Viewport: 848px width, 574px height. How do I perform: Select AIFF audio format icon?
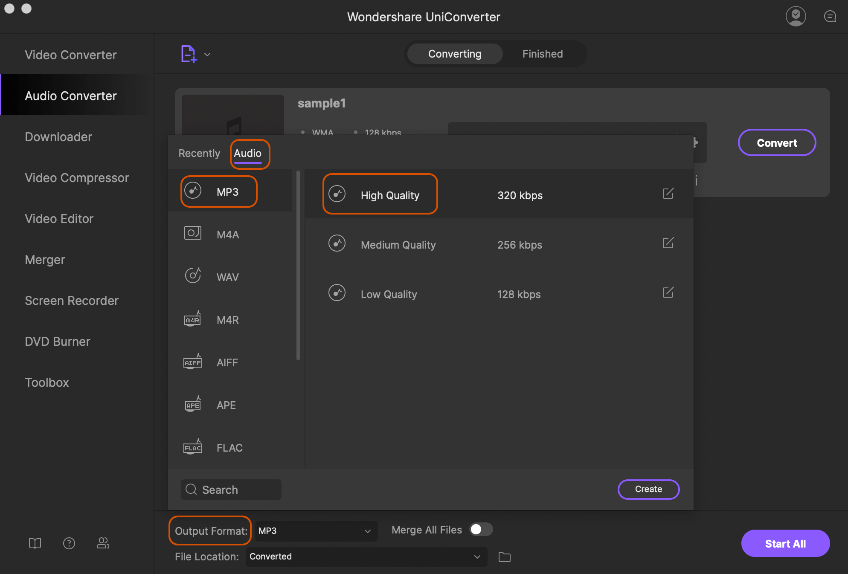pyautogui.click(x=193, y=362)
